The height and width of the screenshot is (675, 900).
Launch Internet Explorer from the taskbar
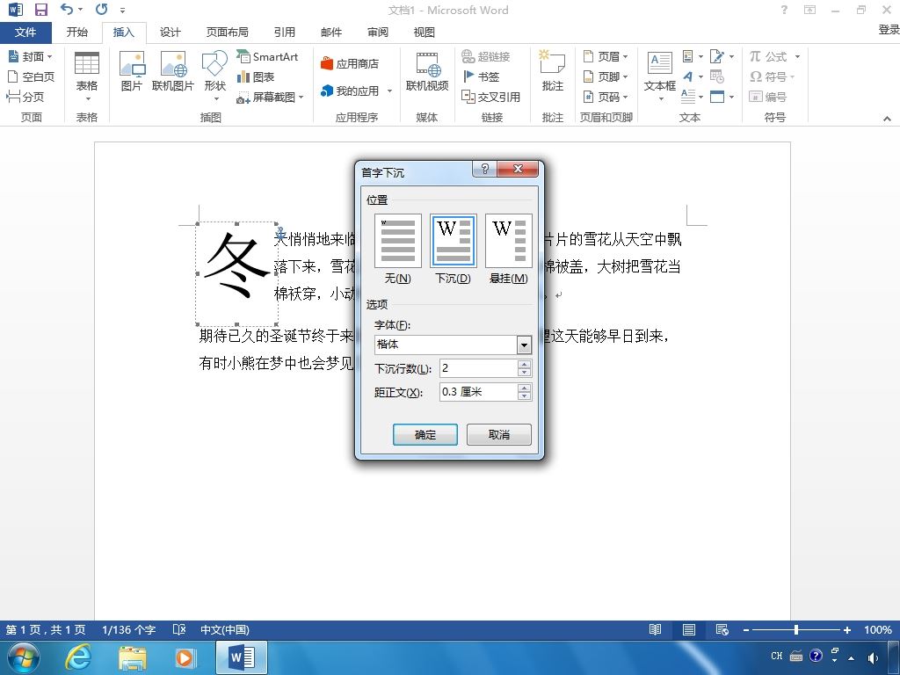pos(77,657)
